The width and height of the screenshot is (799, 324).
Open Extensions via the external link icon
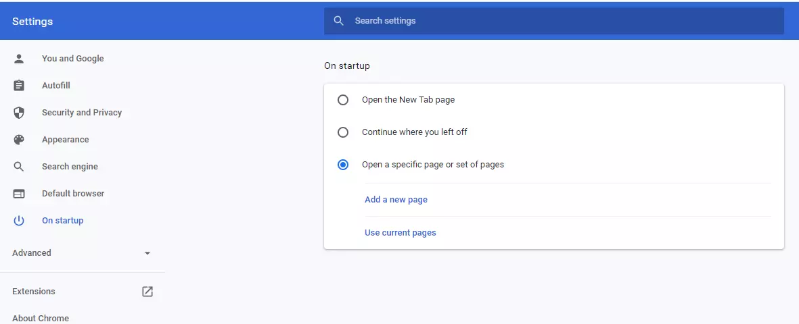[x=147, y=292]
